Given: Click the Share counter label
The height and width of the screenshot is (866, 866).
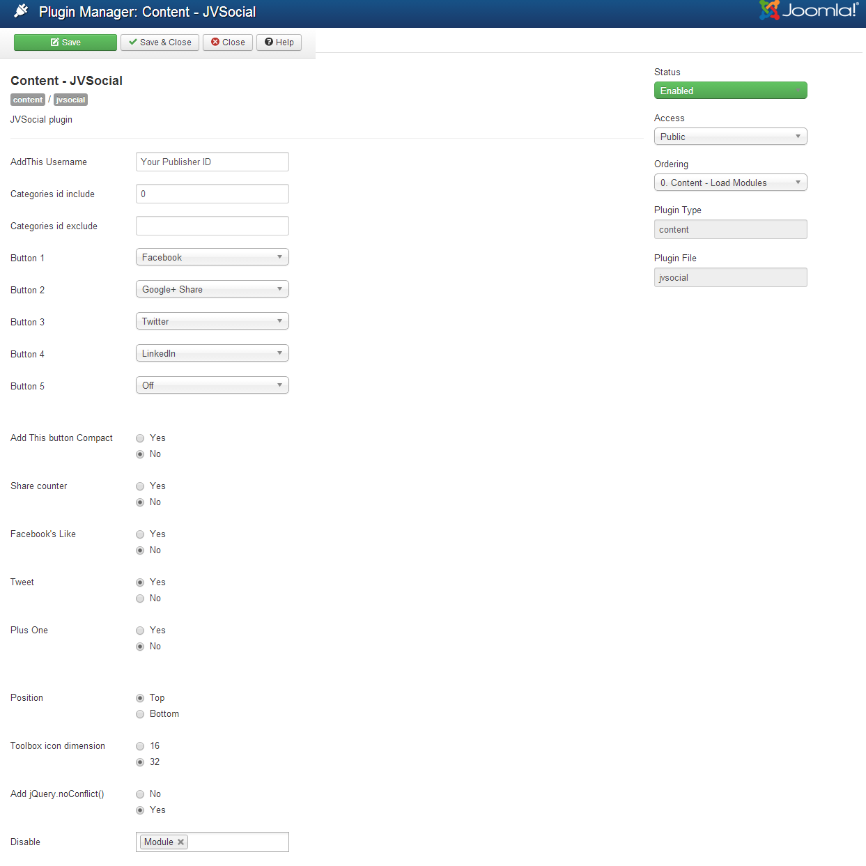Looking at the screenshot, I should pos(39,486).
